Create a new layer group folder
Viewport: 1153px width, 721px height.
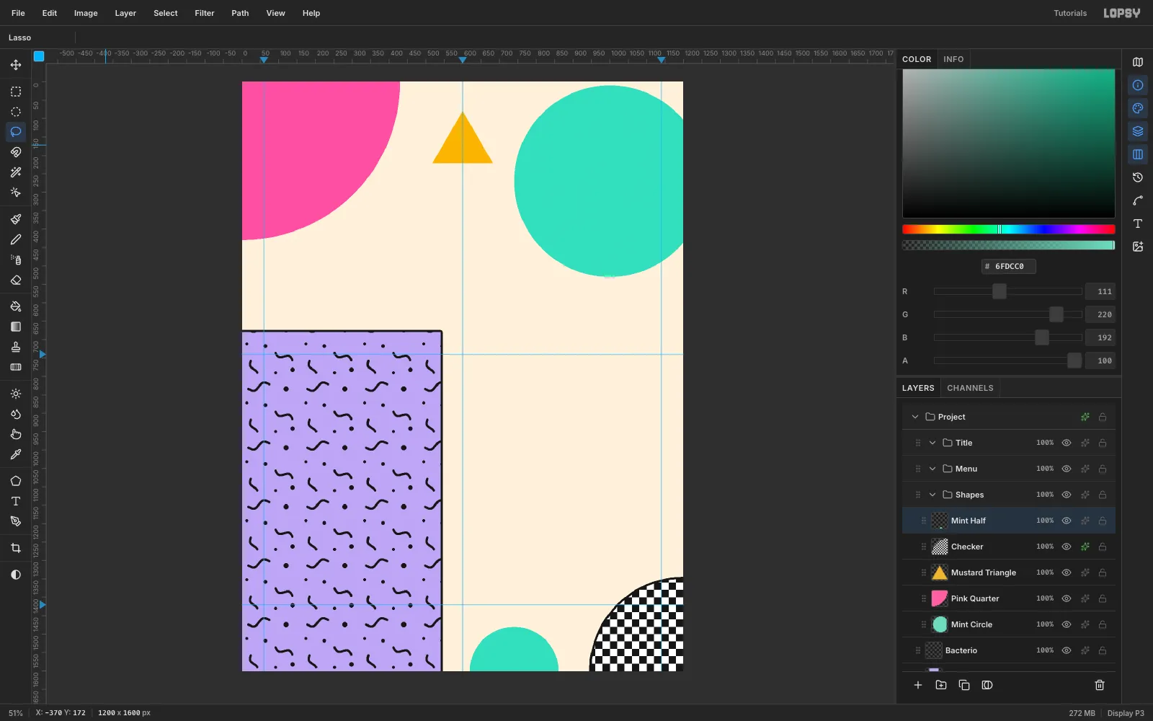pyautogui.click(x=941, y=685)
